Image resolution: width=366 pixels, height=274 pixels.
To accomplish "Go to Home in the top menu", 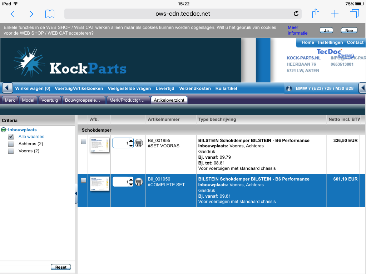I will point(308,42).
